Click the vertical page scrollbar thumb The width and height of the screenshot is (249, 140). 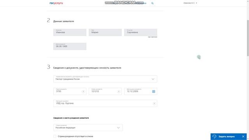pos(248,38)
